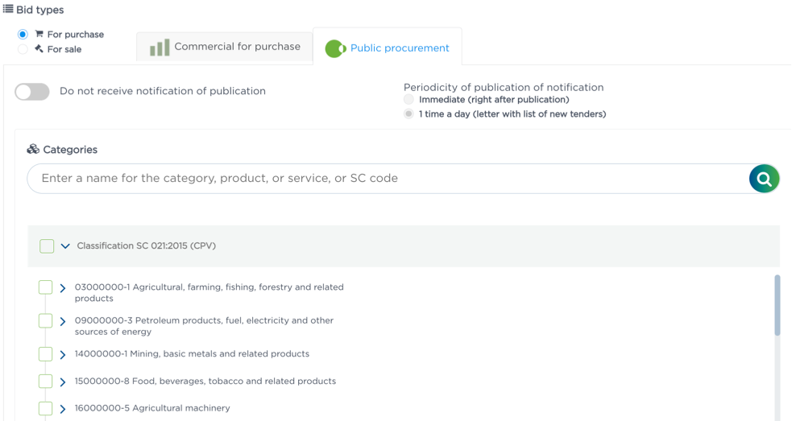Toggle Do not receive notification switch

click(x=32, y=92)
